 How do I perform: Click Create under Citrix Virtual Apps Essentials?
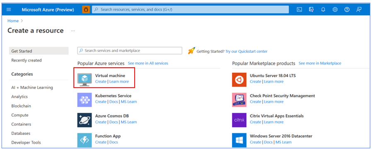(x=255, y=122)
